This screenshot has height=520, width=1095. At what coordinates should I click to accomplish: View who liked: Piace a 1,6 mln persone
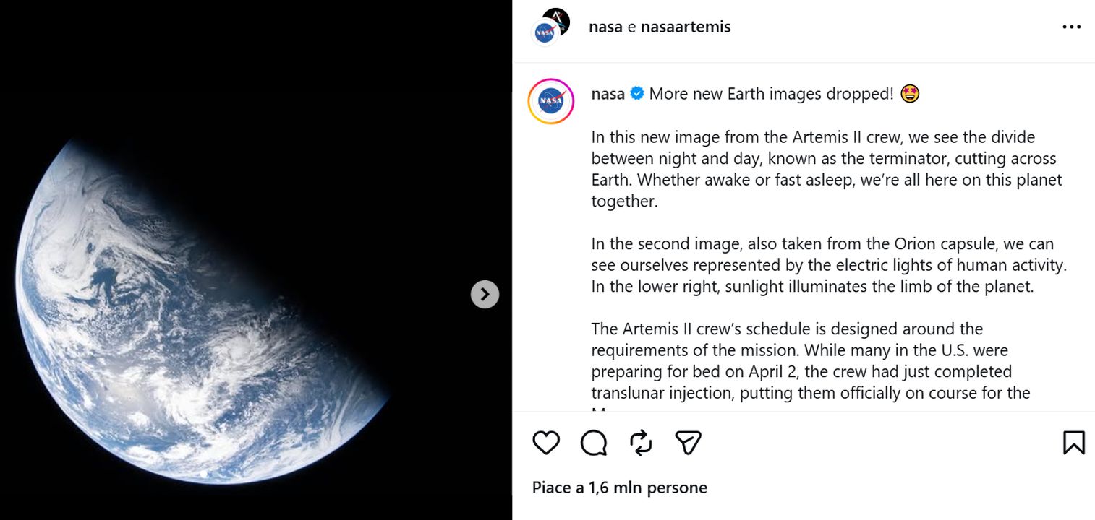[619, 487]
